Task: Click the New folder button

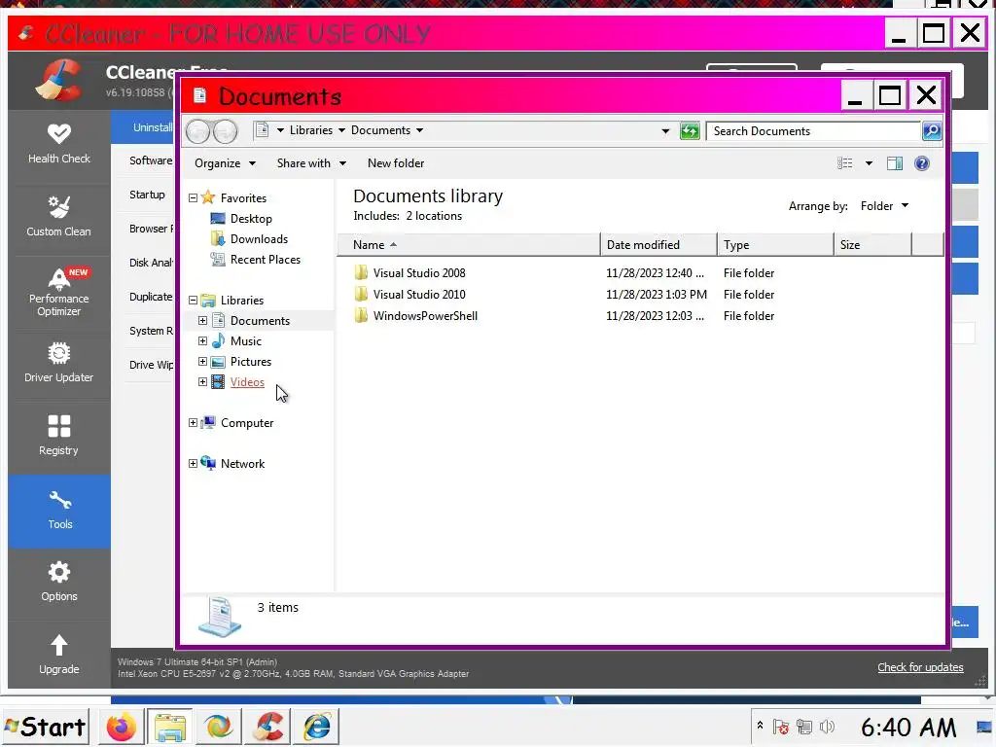Action: [396, 163]
